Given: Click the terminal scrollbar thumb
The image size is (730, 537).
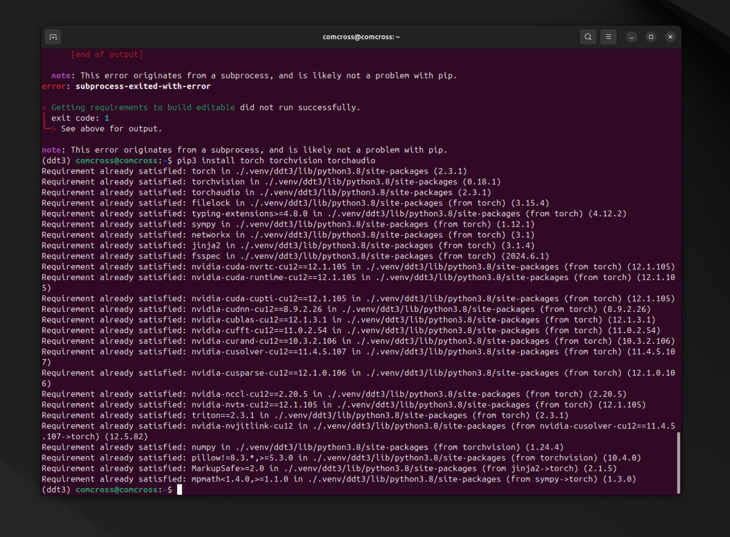Looking at the screenshot, I should click(678, 462).
